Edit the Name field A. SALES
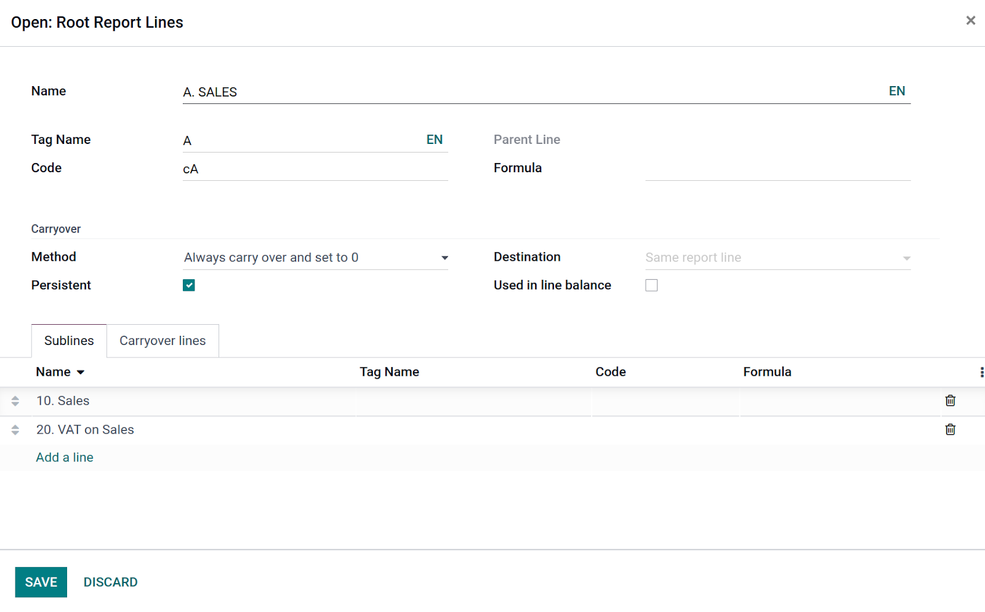Viewport: 985px width, 612px height. coord(533,92)
